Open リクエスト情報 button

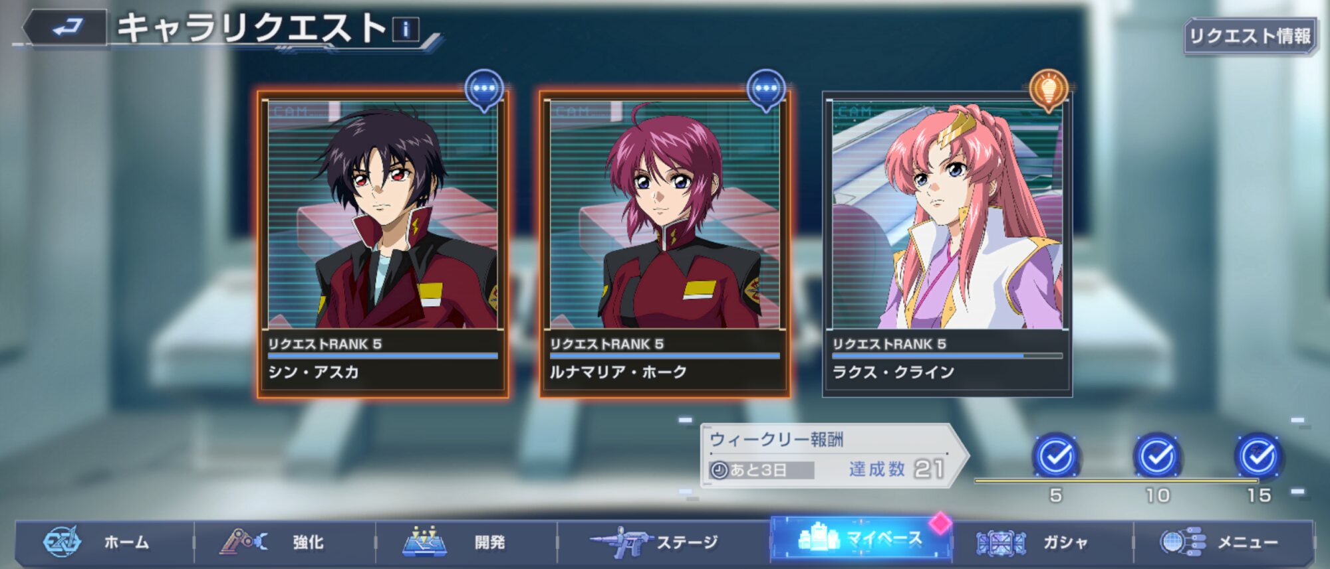[x=1250, y=36]
